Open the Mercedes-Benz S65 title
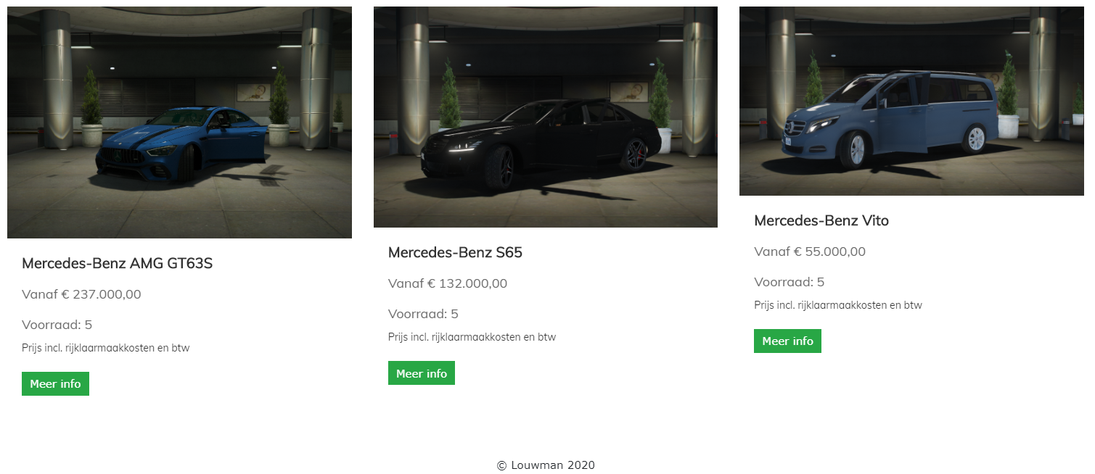Image resolution: width=1095 pixels, height=474 pixels. click(455, 252)
